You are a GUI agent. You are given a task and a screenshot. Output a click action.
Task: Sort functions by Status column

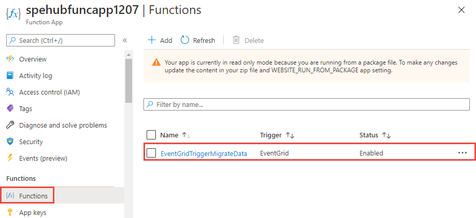386,135
